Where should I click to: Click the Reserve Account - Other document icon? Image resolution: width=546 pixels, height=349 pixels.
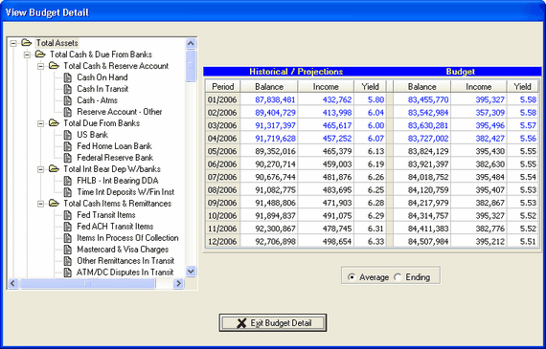(x=68, y=112)
